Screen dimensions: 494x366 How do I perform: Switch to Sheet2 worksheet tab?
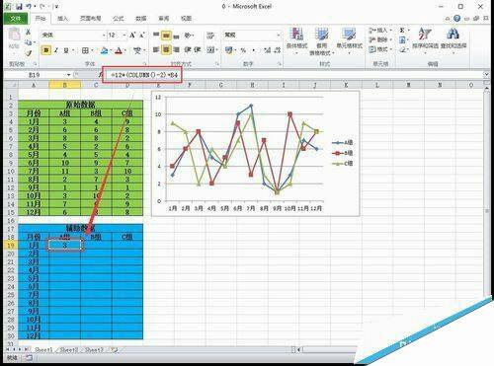point(68,350)
